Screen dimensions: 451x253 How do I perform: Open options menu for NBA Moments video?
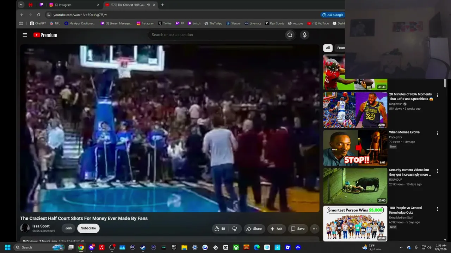pos(437,96)
